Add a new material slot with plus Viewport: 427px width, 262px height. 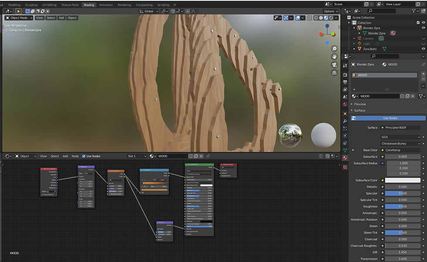[423, 74]
